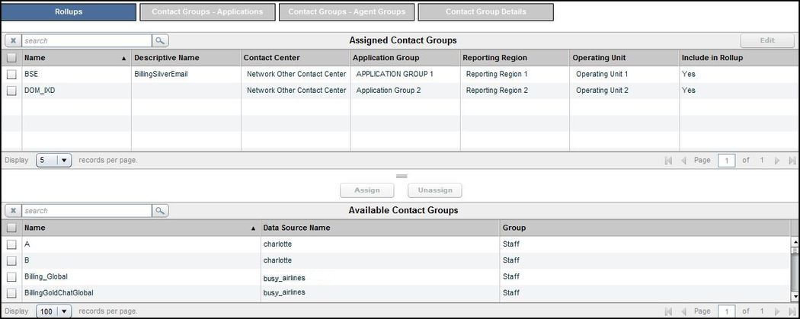Click the search magnifier in Assigned Contact Groups
The image size is (800, 319).
[160, 40]
